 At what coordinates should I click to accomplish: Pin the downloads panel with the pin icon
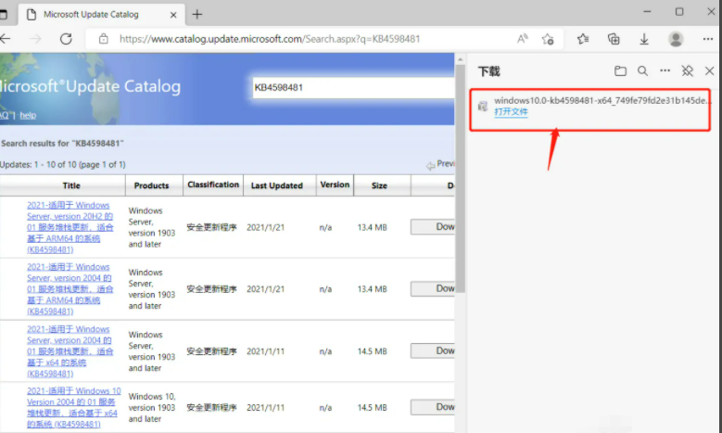click(688, 71)
